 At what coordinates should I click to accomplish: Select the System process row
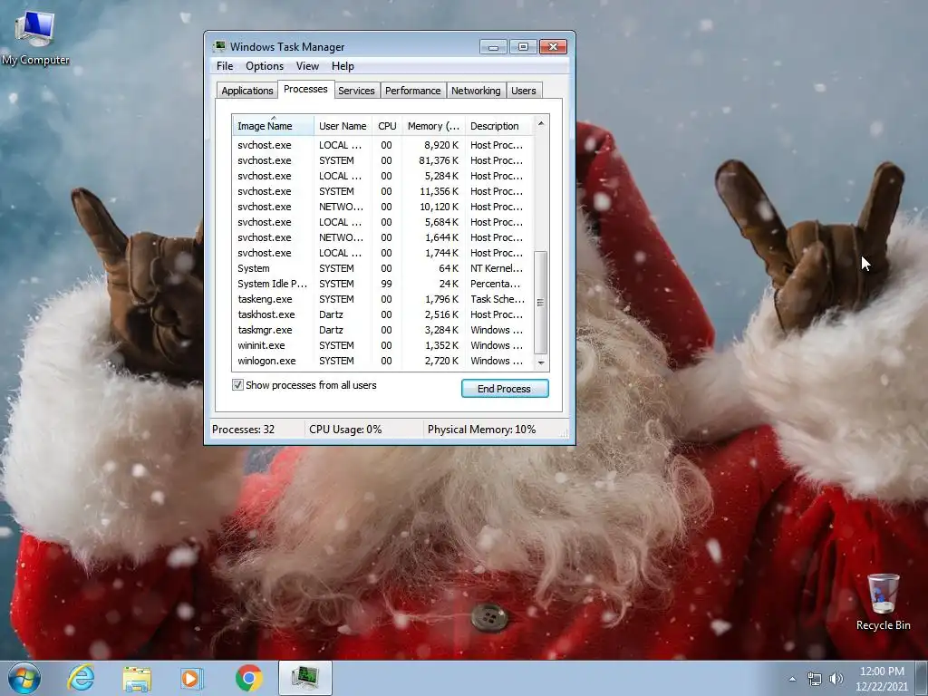coord(382,268)
